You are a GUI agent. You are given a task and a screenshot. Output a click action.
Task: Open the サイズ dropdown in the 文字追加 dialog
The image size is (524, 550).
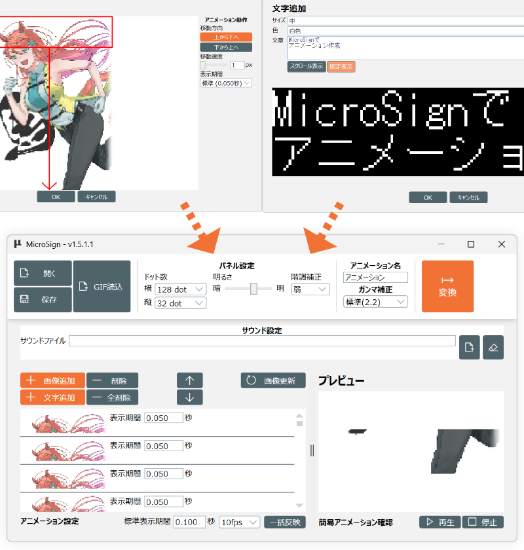click(x=405, y=21)
